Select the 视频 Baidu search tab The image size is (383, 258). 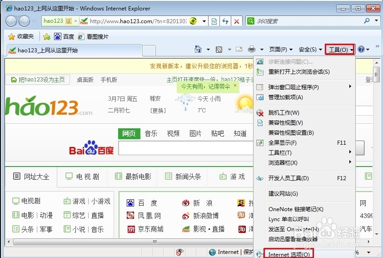pyautogui.click(x=173, y=133)
